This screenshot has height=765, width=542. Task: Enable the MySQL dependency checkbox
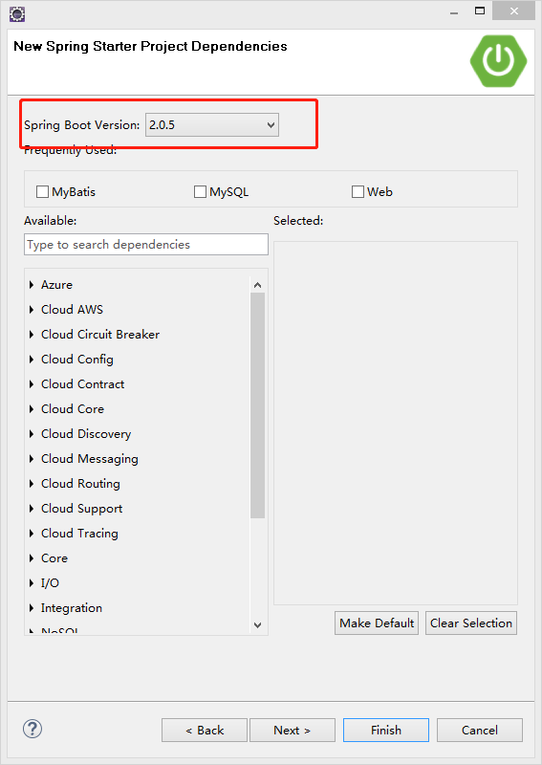[x=200, y=192]
